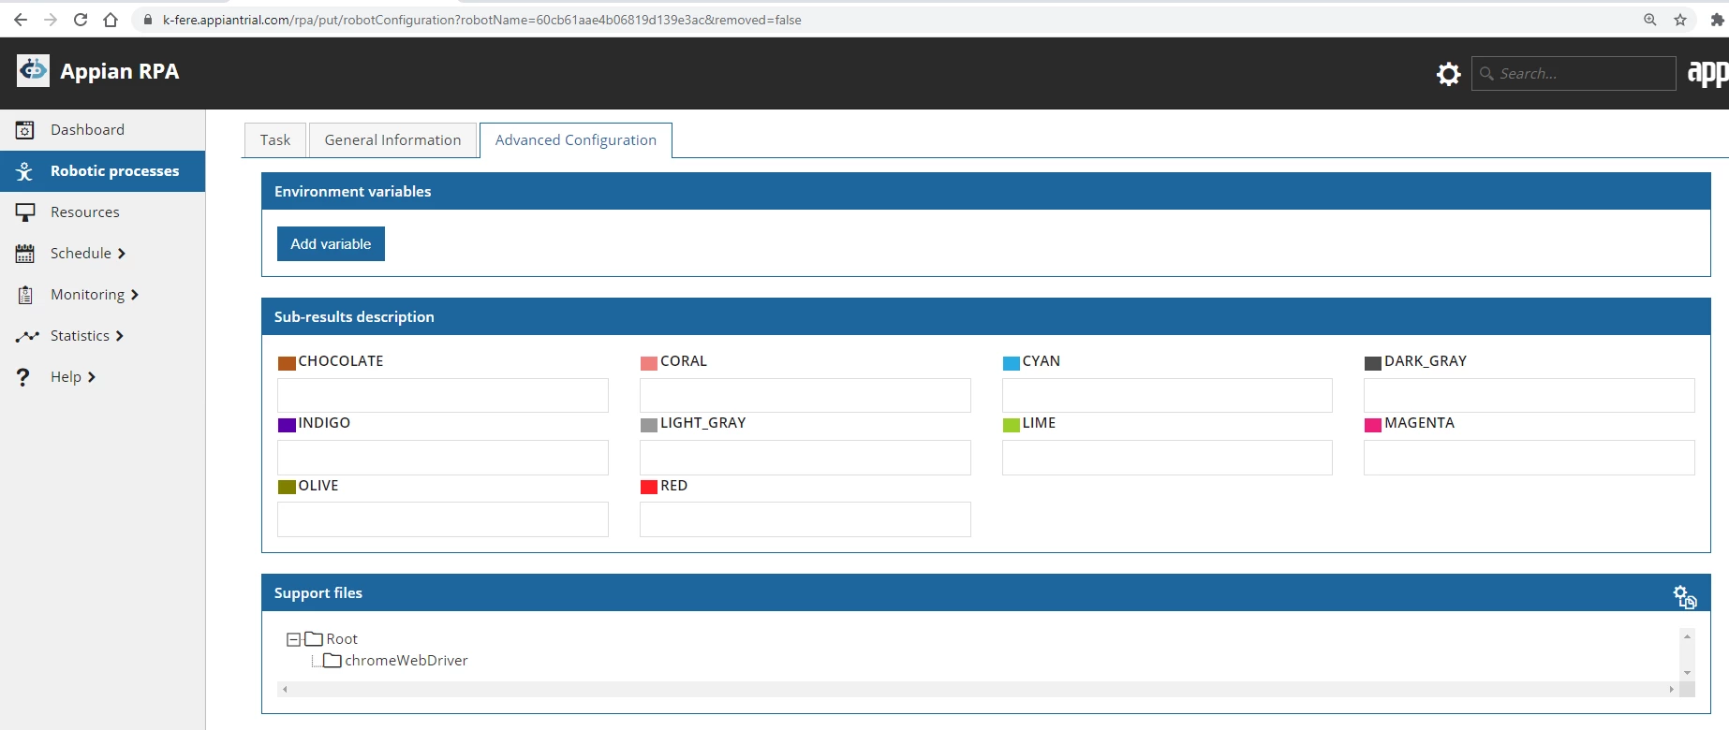The image size is (1729, 730).
Task: Go forward with browser forward arrow
Action: pyautogui.click(x=51, y=20)
